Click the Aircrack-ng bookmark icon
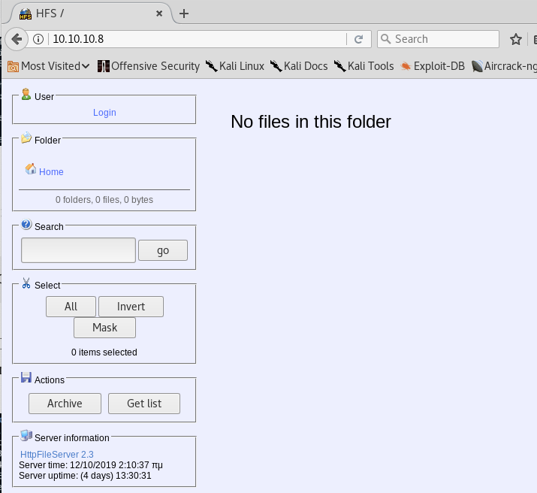537x493 pixels. [477, 66]
